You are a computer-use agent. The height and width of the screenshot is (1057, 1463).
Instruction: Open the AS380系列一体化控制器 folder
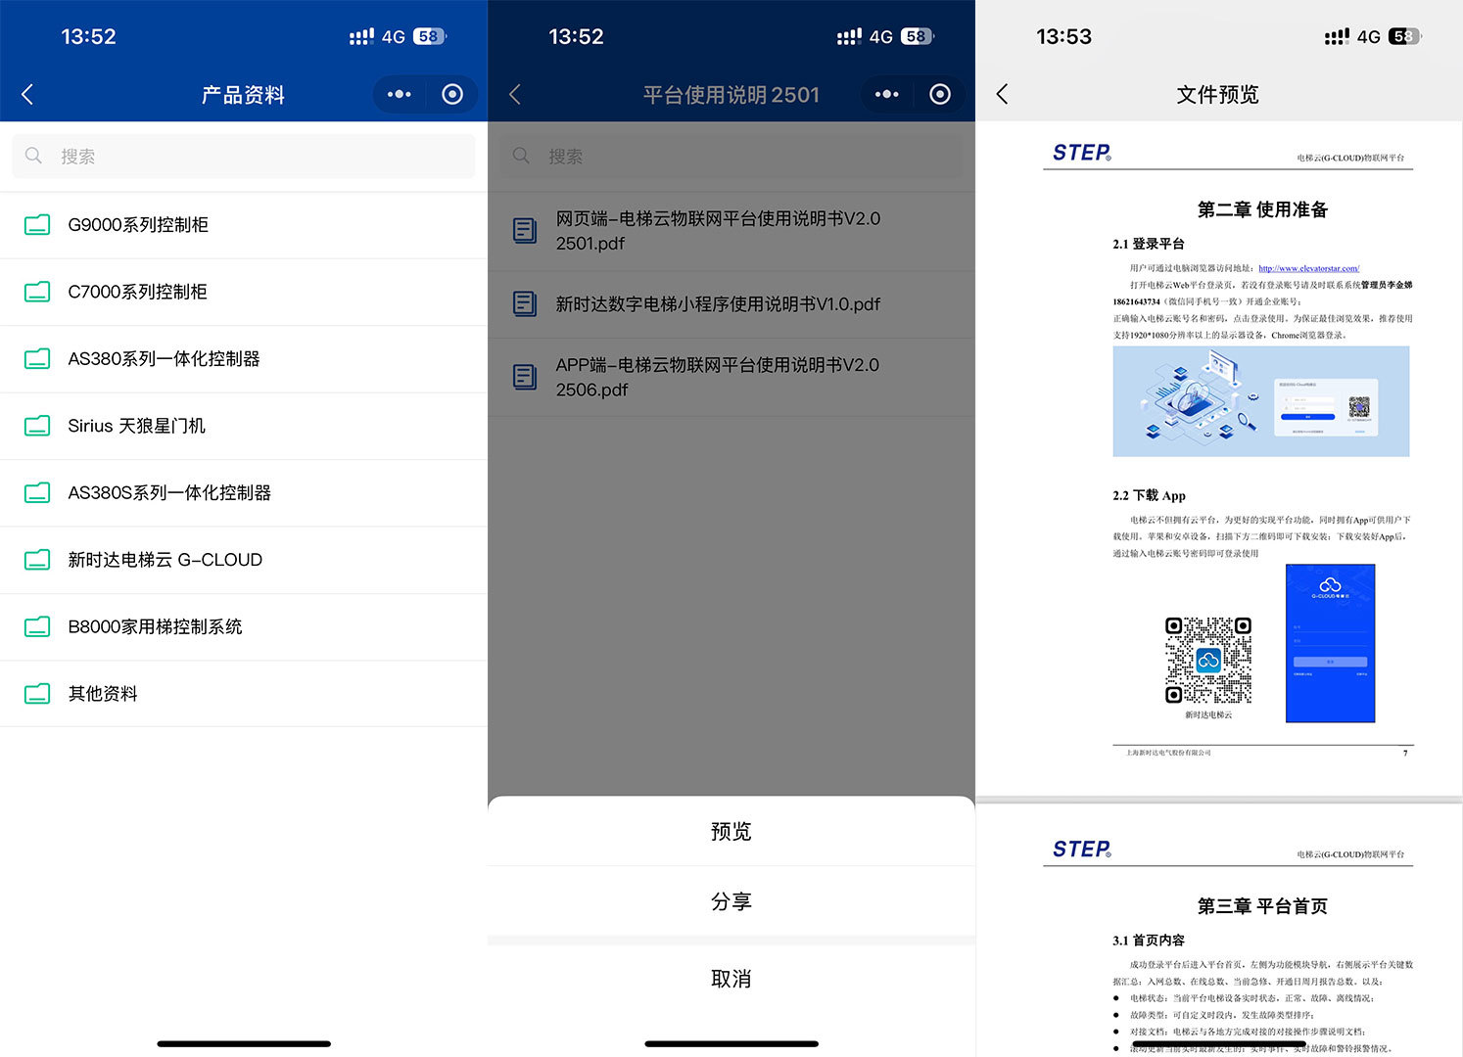[164, 359]
